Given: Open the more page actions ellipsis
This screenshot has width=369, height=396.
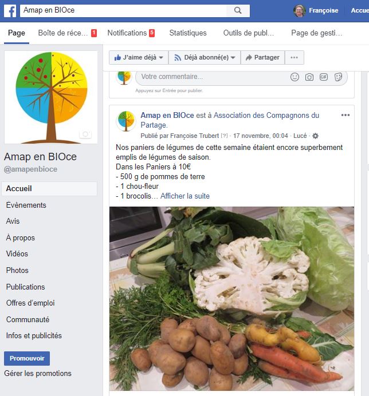Looking at the screenshot, I should coord(294,58).
